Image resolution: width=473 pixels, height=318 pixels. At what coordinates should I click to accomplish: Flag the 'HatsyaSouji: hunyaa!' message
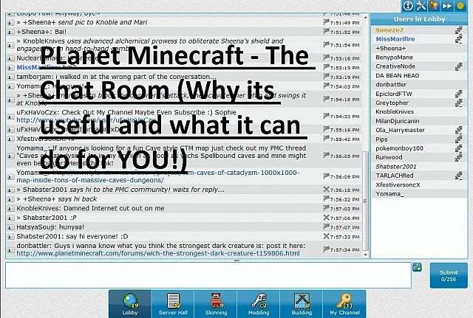326,227
